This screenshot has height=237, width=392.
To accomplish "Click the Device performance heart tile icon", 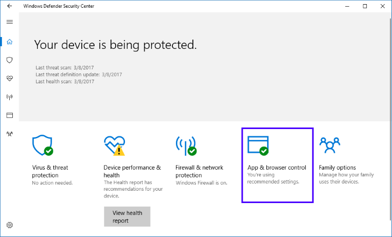I will coord(114,145).
